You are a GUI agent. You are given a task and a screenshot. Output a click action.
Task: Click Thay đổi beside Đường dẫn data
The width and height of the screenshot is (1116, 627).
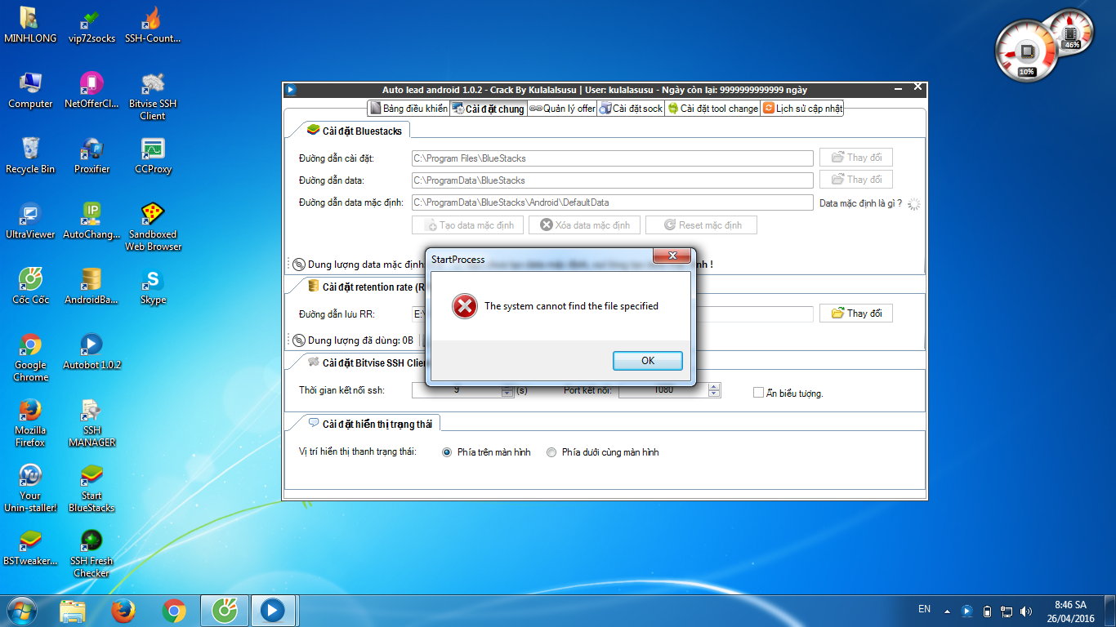856,180
